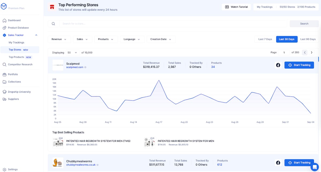Image resolution: width=321 pixels, height=172 pixels.
Task: Click the Settings gear icon in the sidebar
Action: [x=4, y=169]
